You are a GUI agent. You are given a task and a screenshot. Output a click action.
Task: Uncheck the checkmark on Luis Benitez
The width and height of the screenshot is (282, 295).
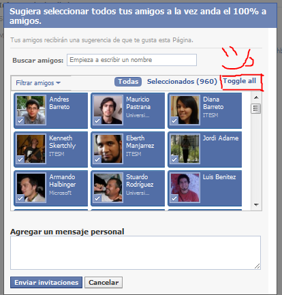tap(174, 198)
